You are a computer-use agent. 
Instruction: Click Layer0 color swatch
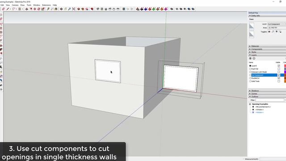tap(285, 66)
